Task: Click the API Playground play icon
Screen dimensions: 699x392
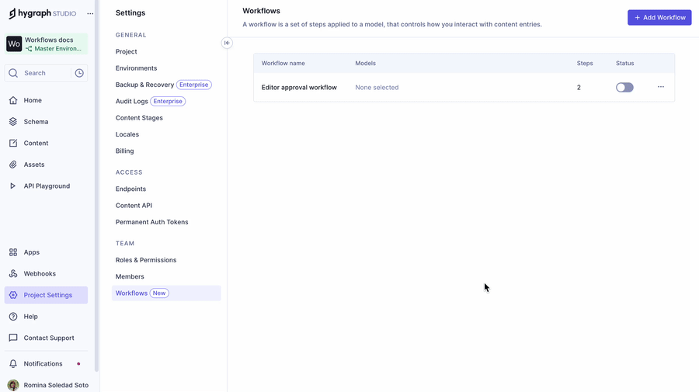Action: click(13, 186)
